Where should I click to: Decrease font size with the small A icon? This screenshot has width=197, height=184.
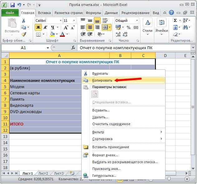[73, 27]
